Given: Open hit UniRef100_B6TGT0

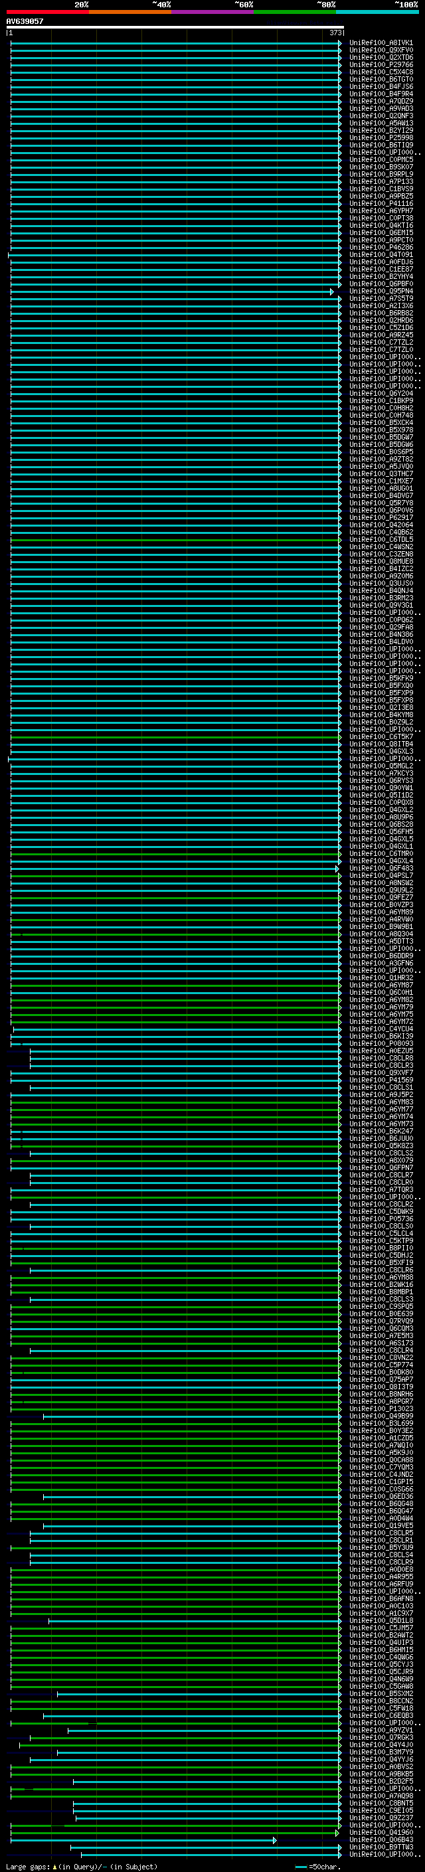Looking at the screenshot, I should [x=381, y=79].
